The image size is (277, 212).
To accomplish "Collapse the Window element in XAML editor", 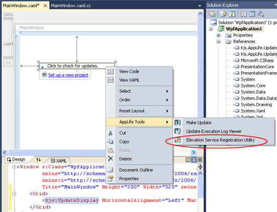I will pyautogui.click(x=14, y=167).
